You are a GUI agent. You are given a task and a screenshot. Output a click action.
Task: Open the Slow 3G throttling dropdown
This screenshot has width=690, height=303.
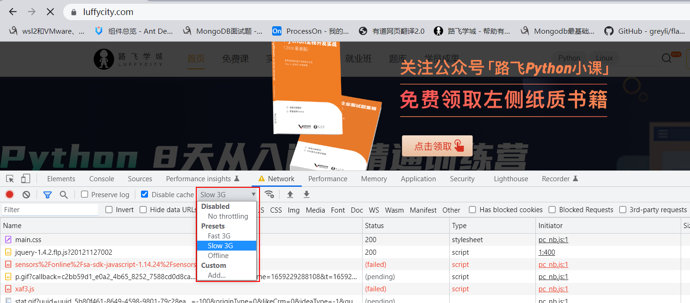(x=228, y=194)
